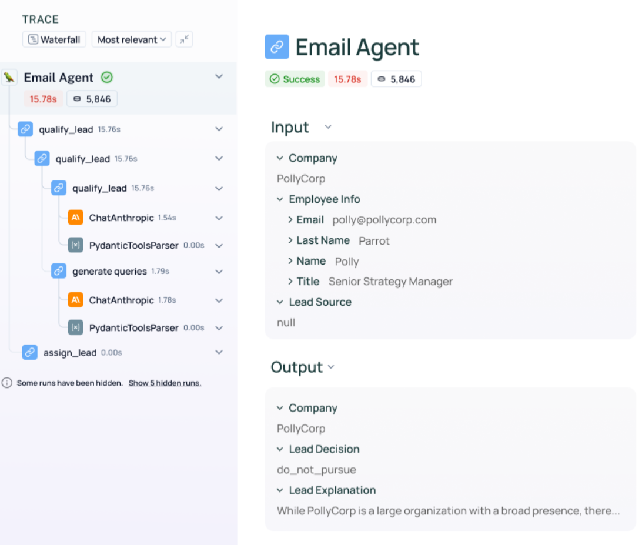Collapse the Output section chevron
The height and width of the screenshot is (545, 642).
tap(331, 367)
